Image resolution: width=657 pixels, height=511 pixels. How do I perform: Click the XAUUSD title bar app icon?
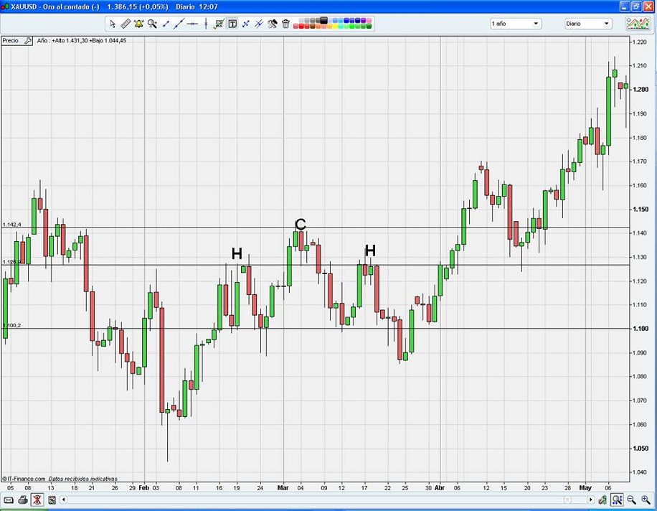[5, 6]
